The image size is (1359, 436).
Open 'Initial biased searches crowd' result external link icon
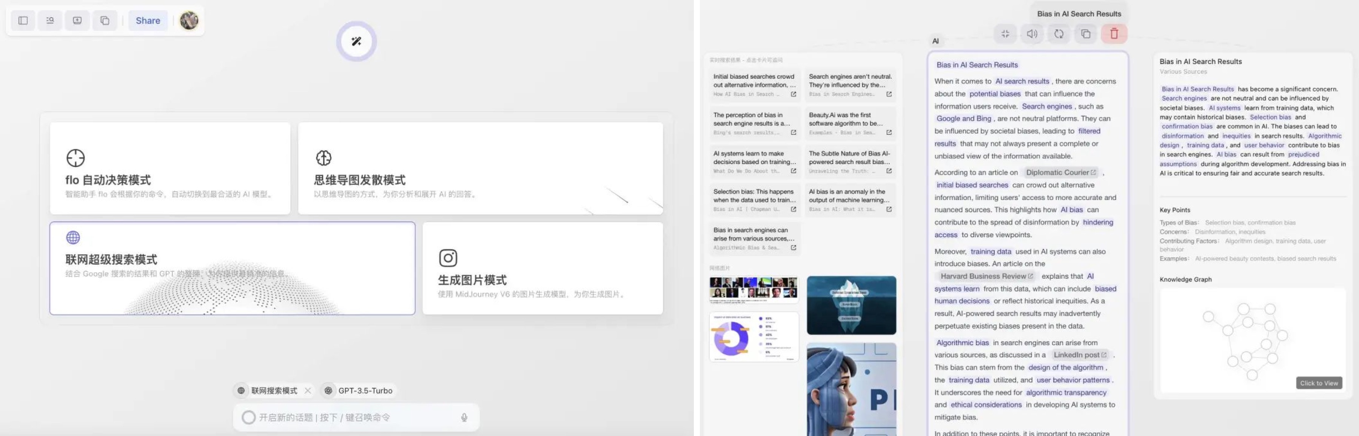[794, 94]
